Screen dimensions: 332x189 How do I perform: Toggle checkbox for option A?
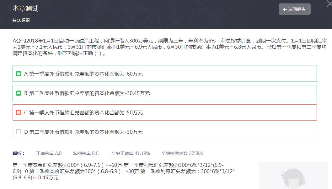click(19, 74)
